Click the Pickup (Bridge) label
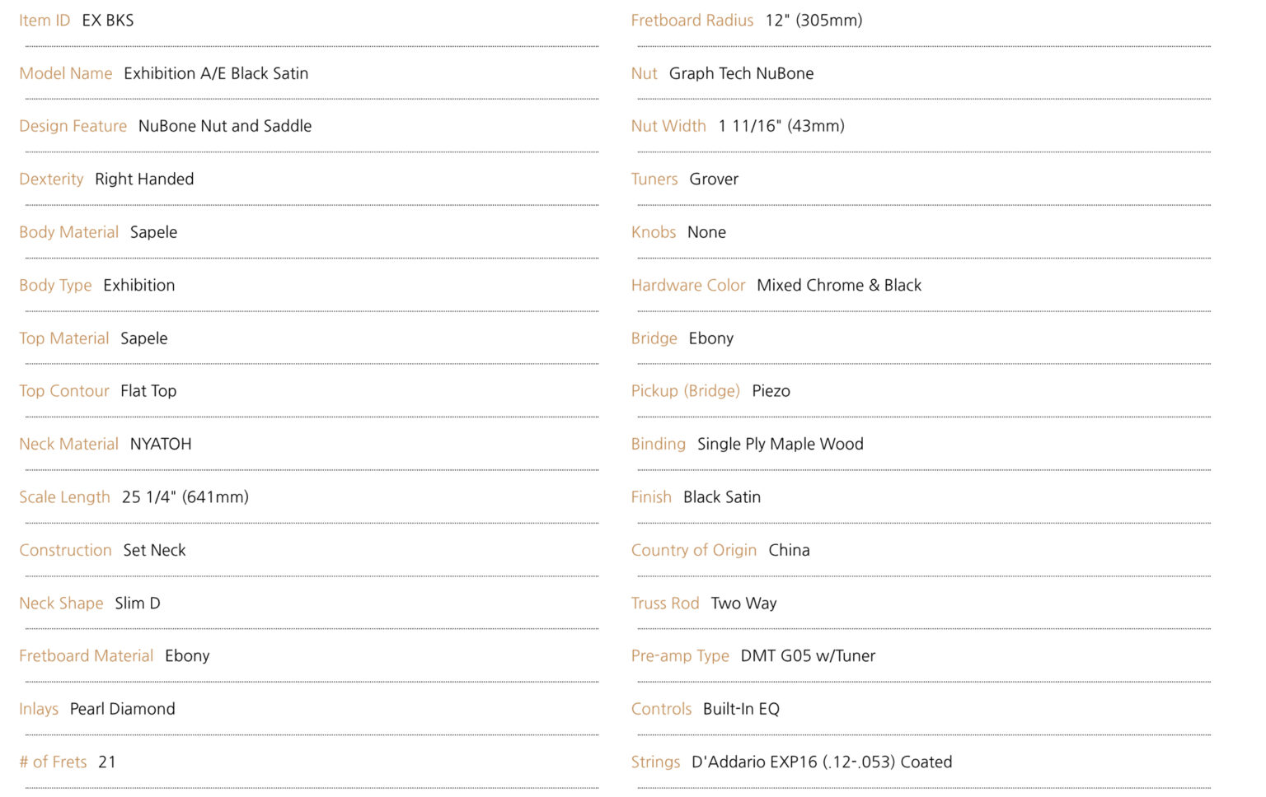 coord(686,391)
